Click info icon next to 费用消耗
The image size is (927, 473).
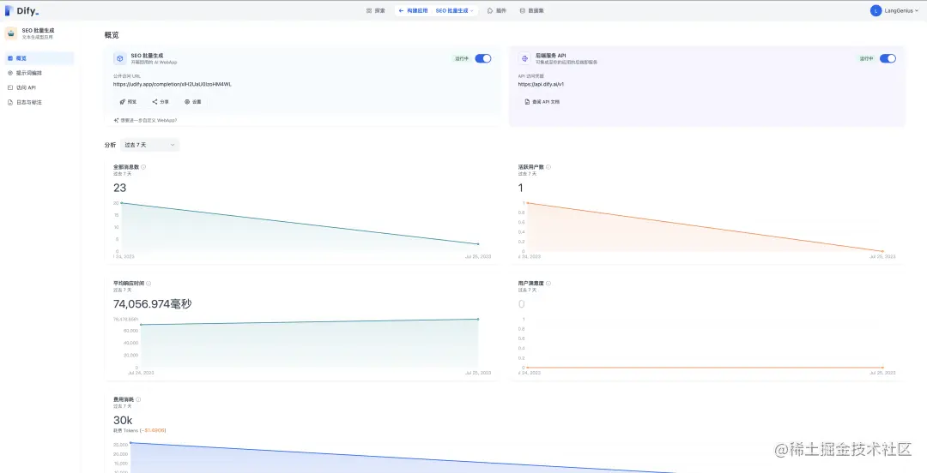click(138, 400)
